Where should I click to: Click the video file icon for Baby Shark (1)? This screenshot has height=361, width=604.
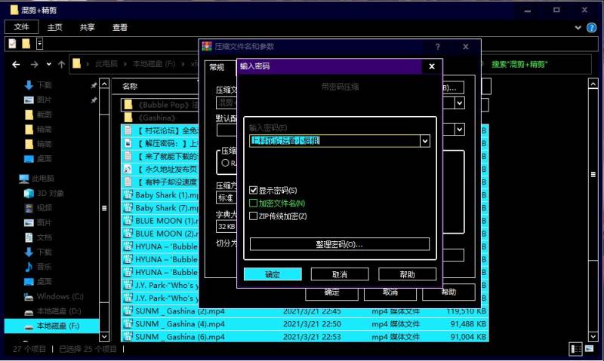pyautogui.click(x=128, y=194)
